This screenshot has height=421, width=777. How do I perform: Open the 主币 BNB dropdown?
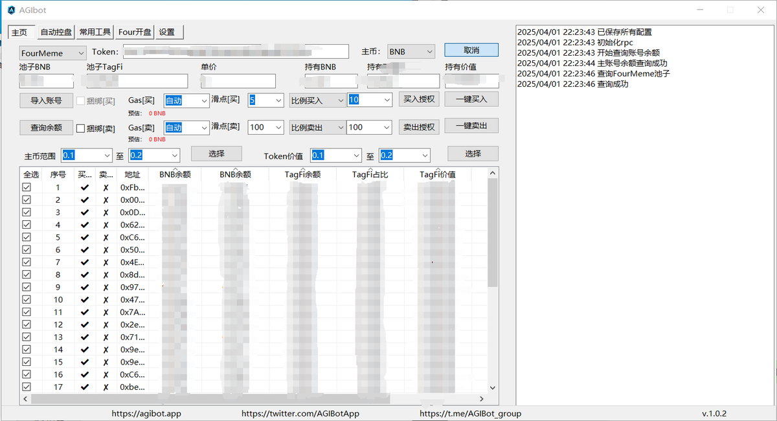coord(411,52)
